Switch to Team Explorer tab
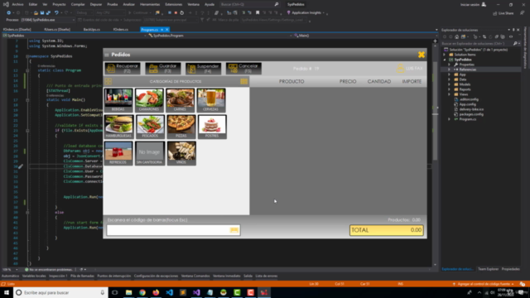 pyautogui.click(x=488, y=269)
